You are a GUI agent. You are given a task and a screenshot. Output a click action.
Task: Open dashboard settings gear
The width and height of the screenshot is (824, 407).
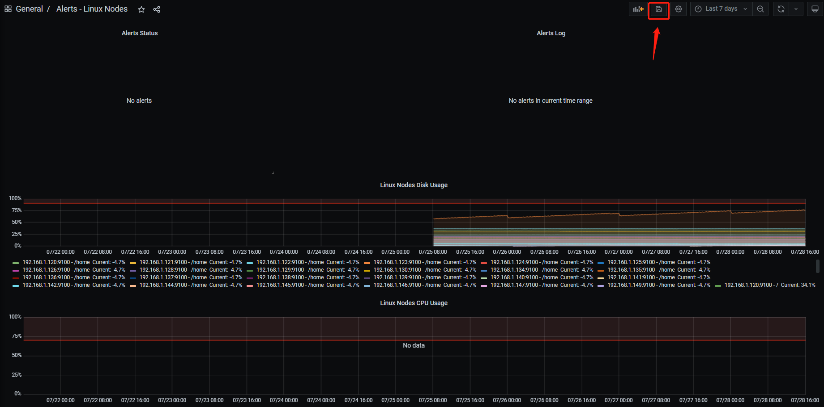point(679,9)
